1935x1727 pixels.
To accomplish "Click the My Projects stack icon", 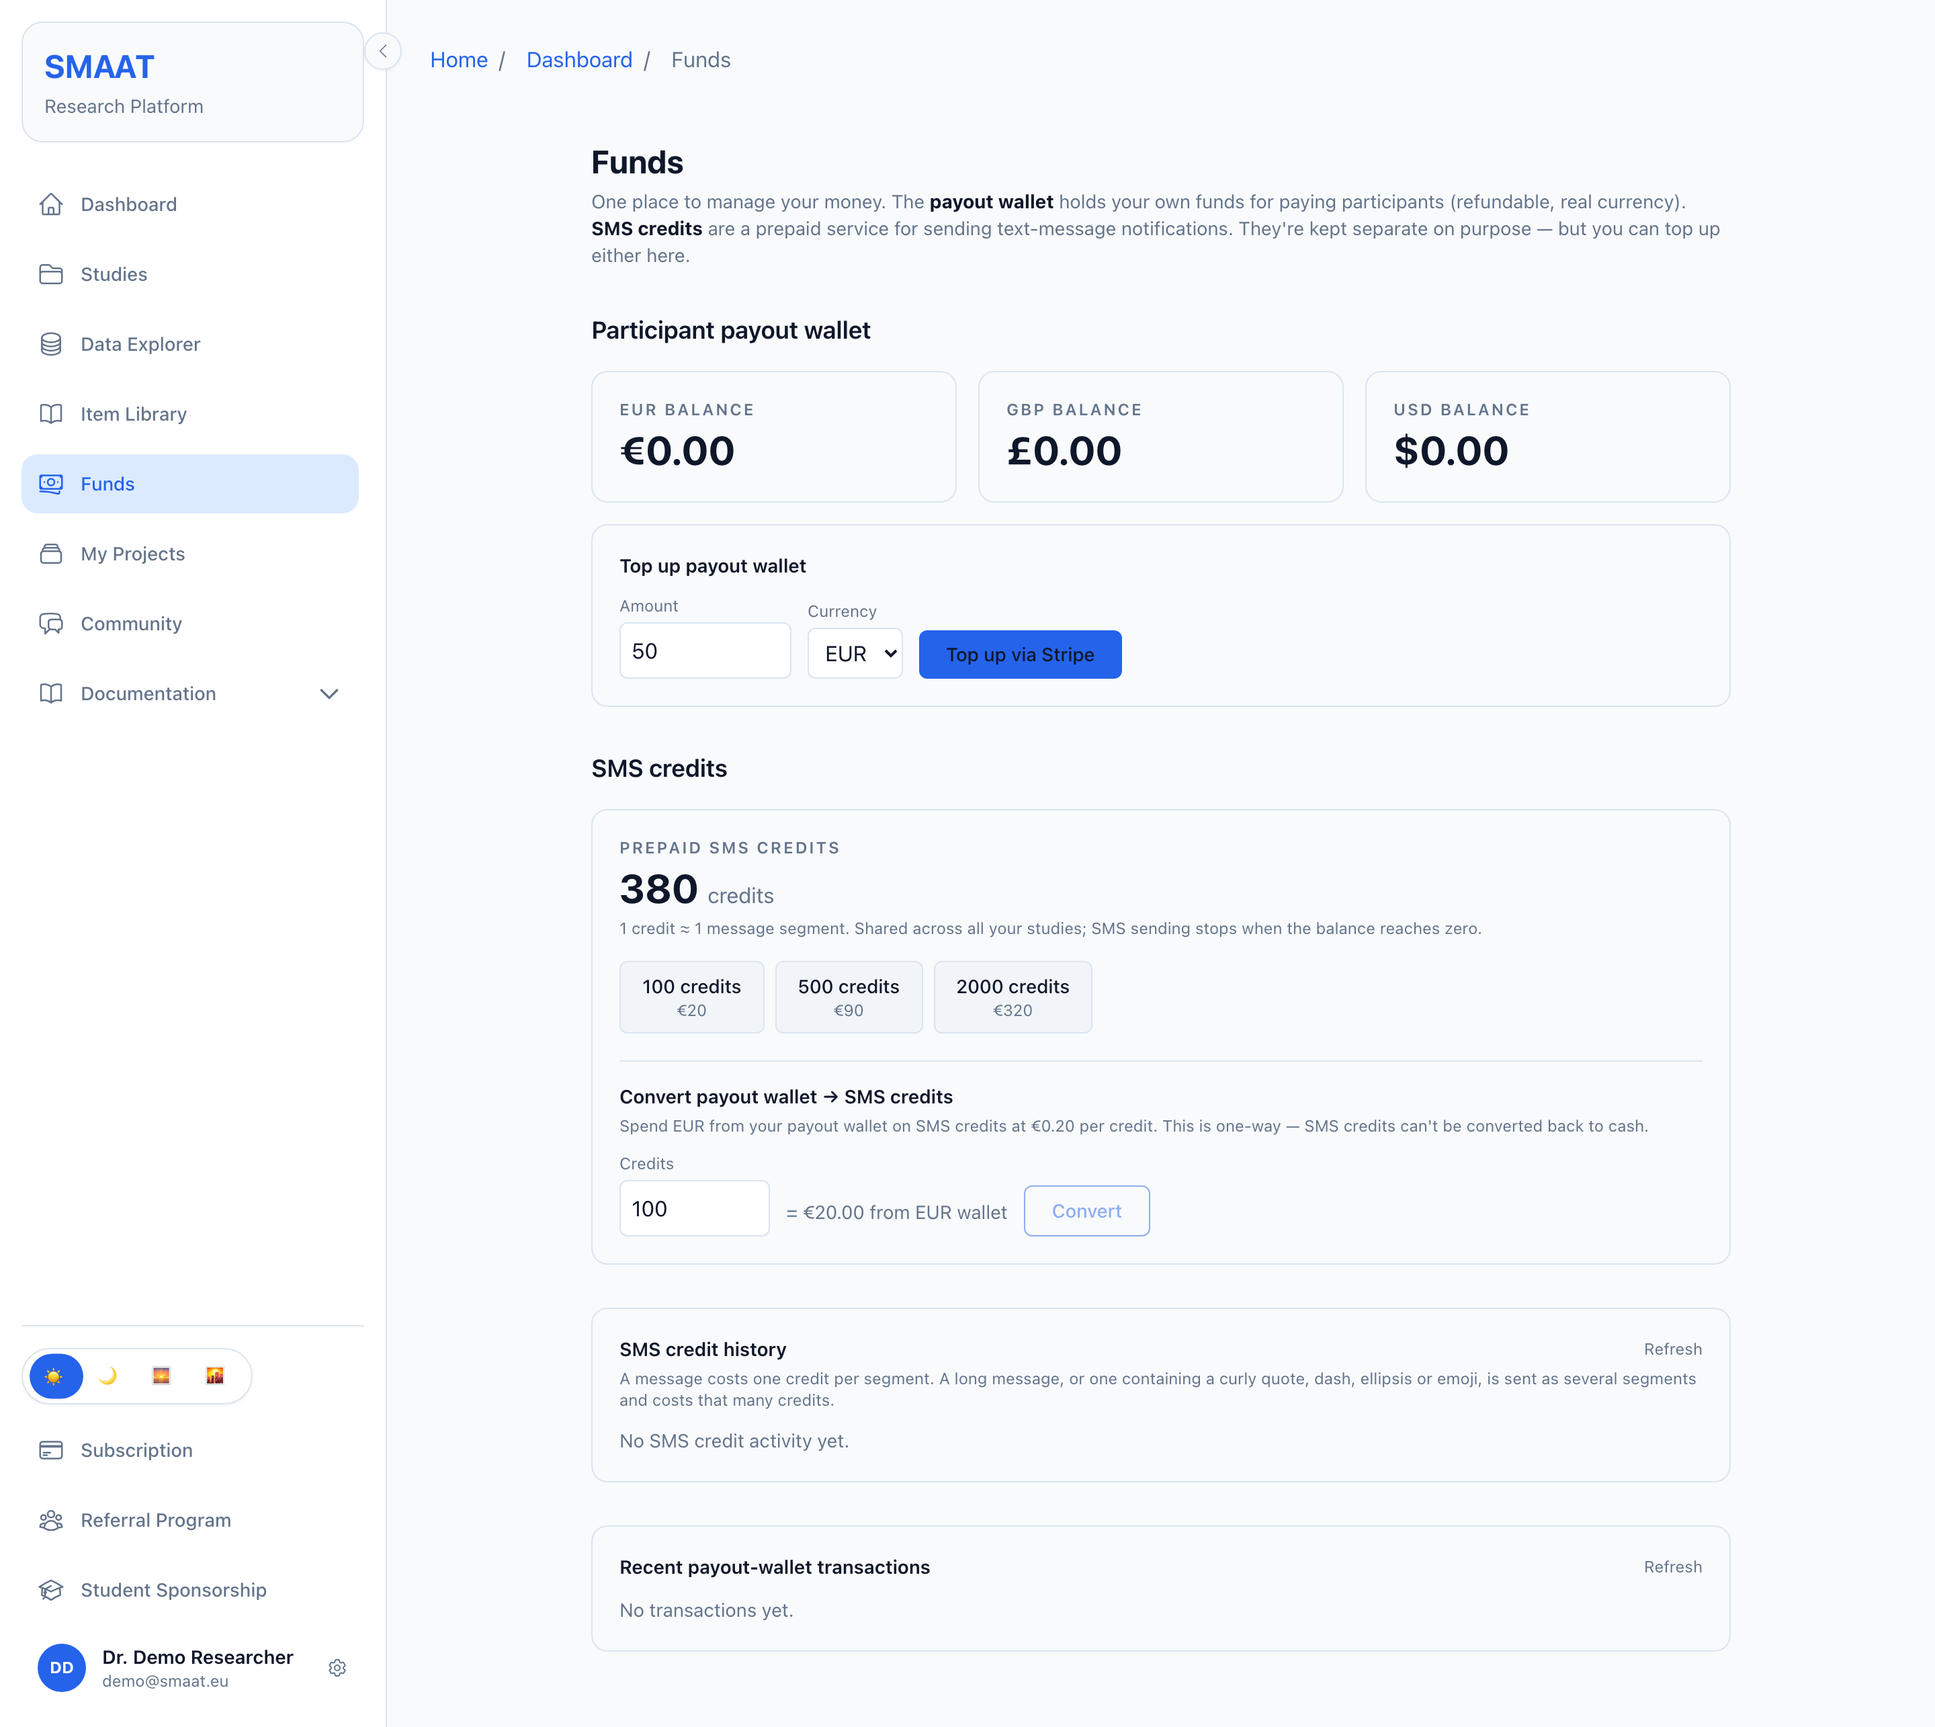I will pyautogui.click(x=51, y=554).
